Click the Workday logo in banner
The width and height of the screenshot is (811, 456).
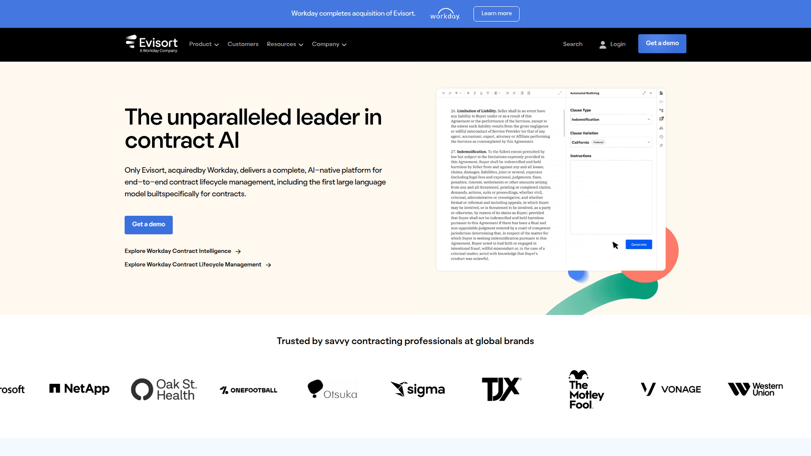coord(445,14)
